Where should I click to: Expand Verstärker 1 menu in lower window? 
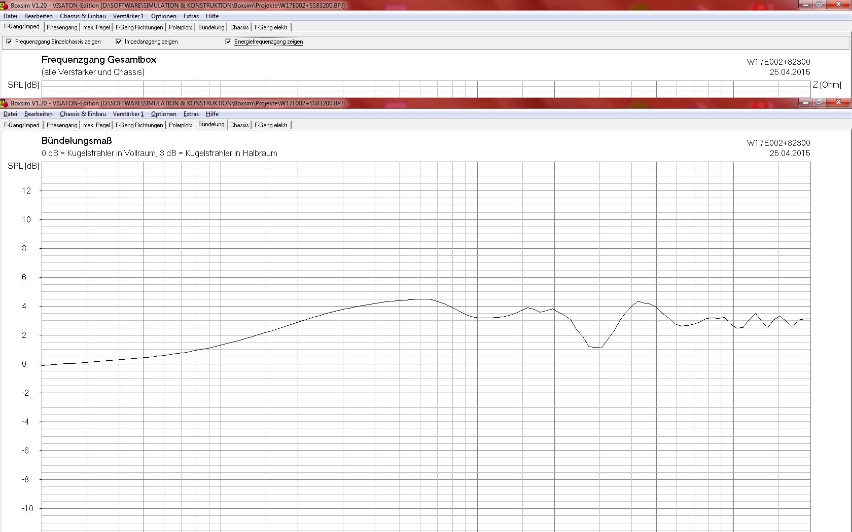[128, 114]
